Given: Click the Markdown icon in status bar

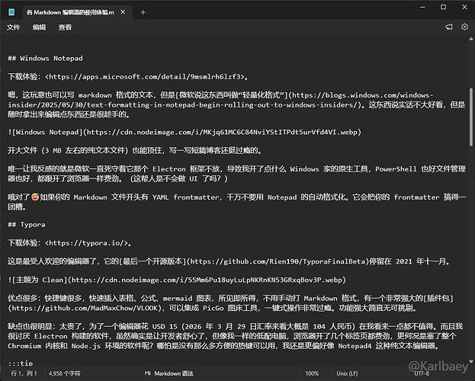Looking at the screenshot, I should point(148,373).
